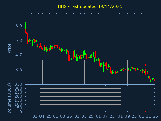Viewport: 161px width, 121px height.
Task: Click the highest green candle at chart start
Action: pos(25,26)
